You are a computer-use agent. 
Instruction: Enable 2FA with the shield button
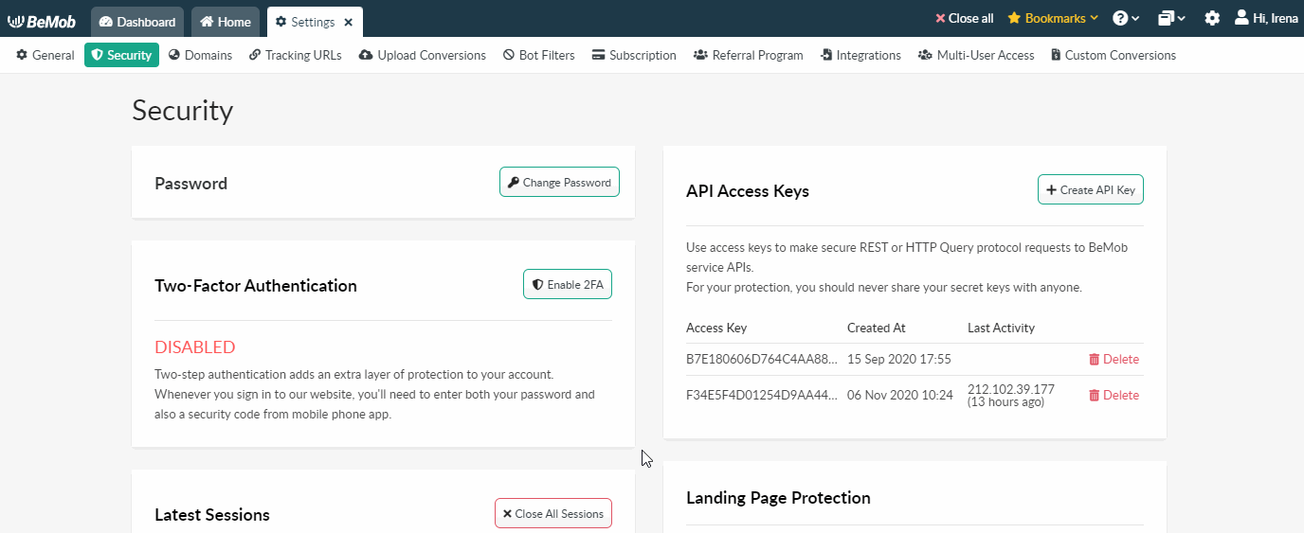click(x=568, y=284)
